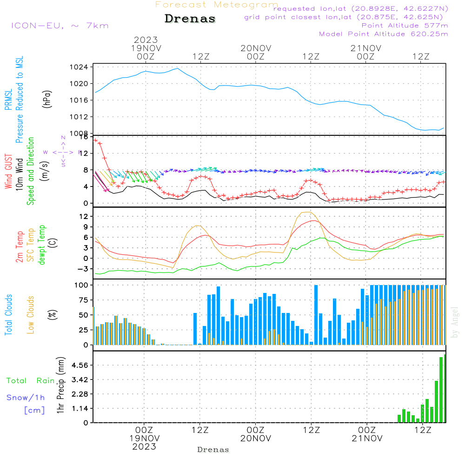Click the green 'Speed and Direction' label
Viewport: 465px width, 465px height.
click(31, 171)
